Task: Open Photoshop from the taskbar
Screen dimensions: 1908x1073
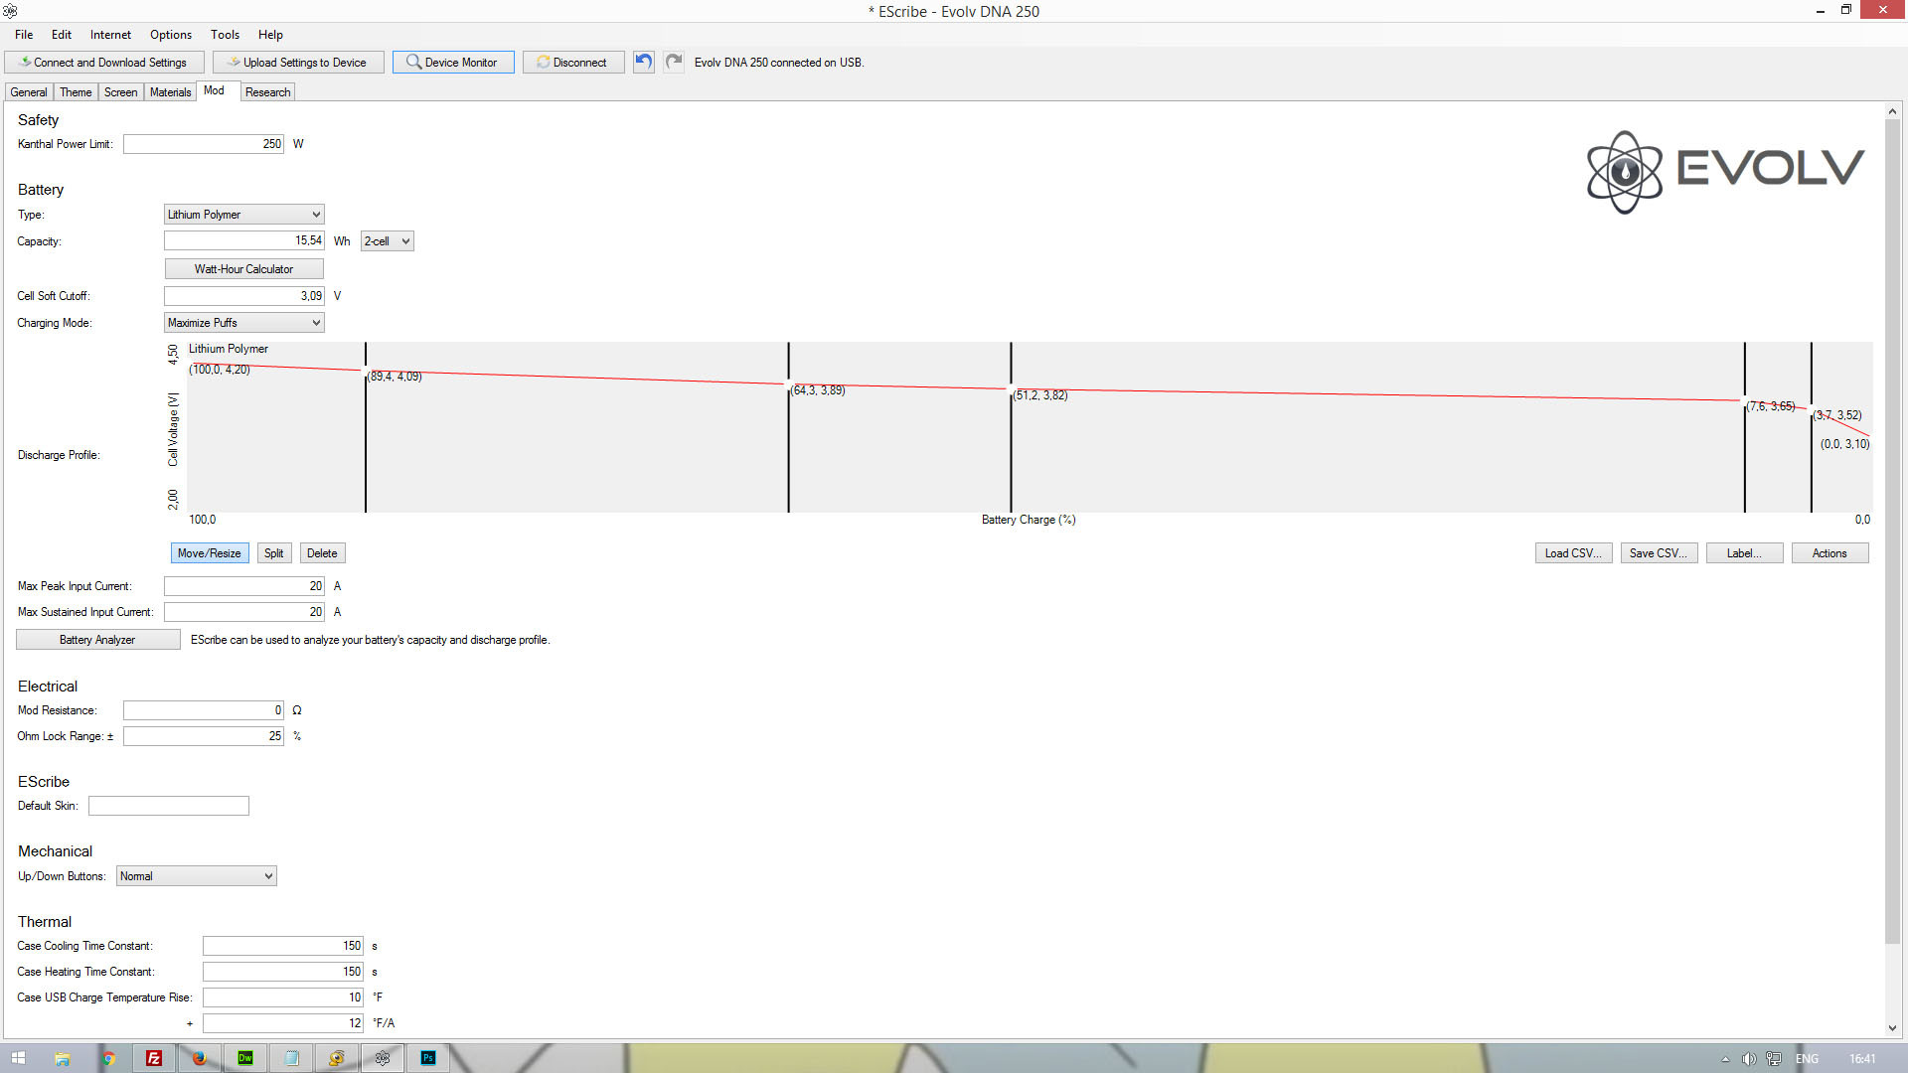Action: [x=428, y=1058]
